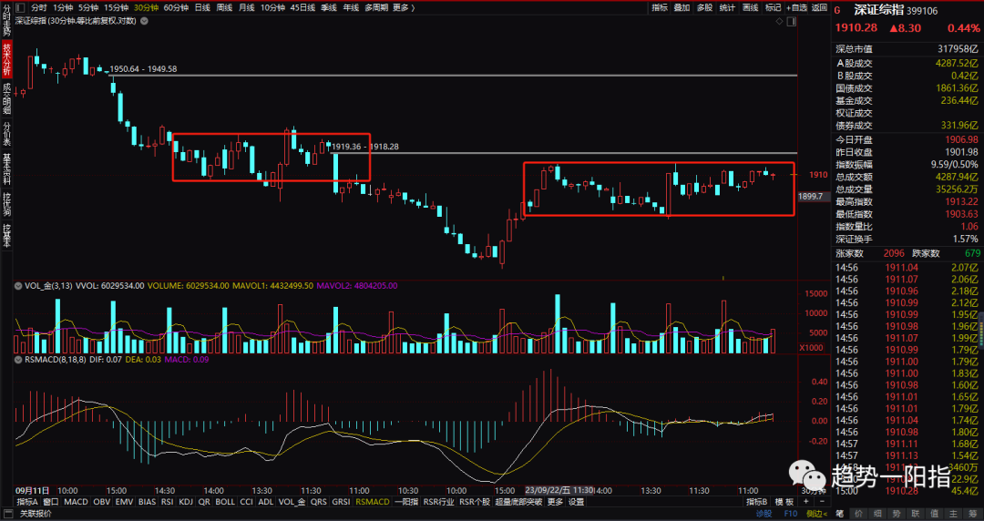Select the RSMACD indicator tab
984x521 pixels.
pos(373,502)
